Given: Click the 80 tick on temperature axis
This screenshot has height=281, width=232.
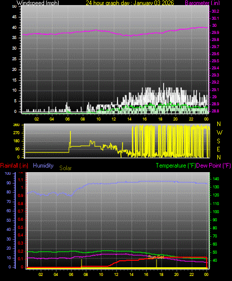Looking at the screenshot, I should pos(215,228).
